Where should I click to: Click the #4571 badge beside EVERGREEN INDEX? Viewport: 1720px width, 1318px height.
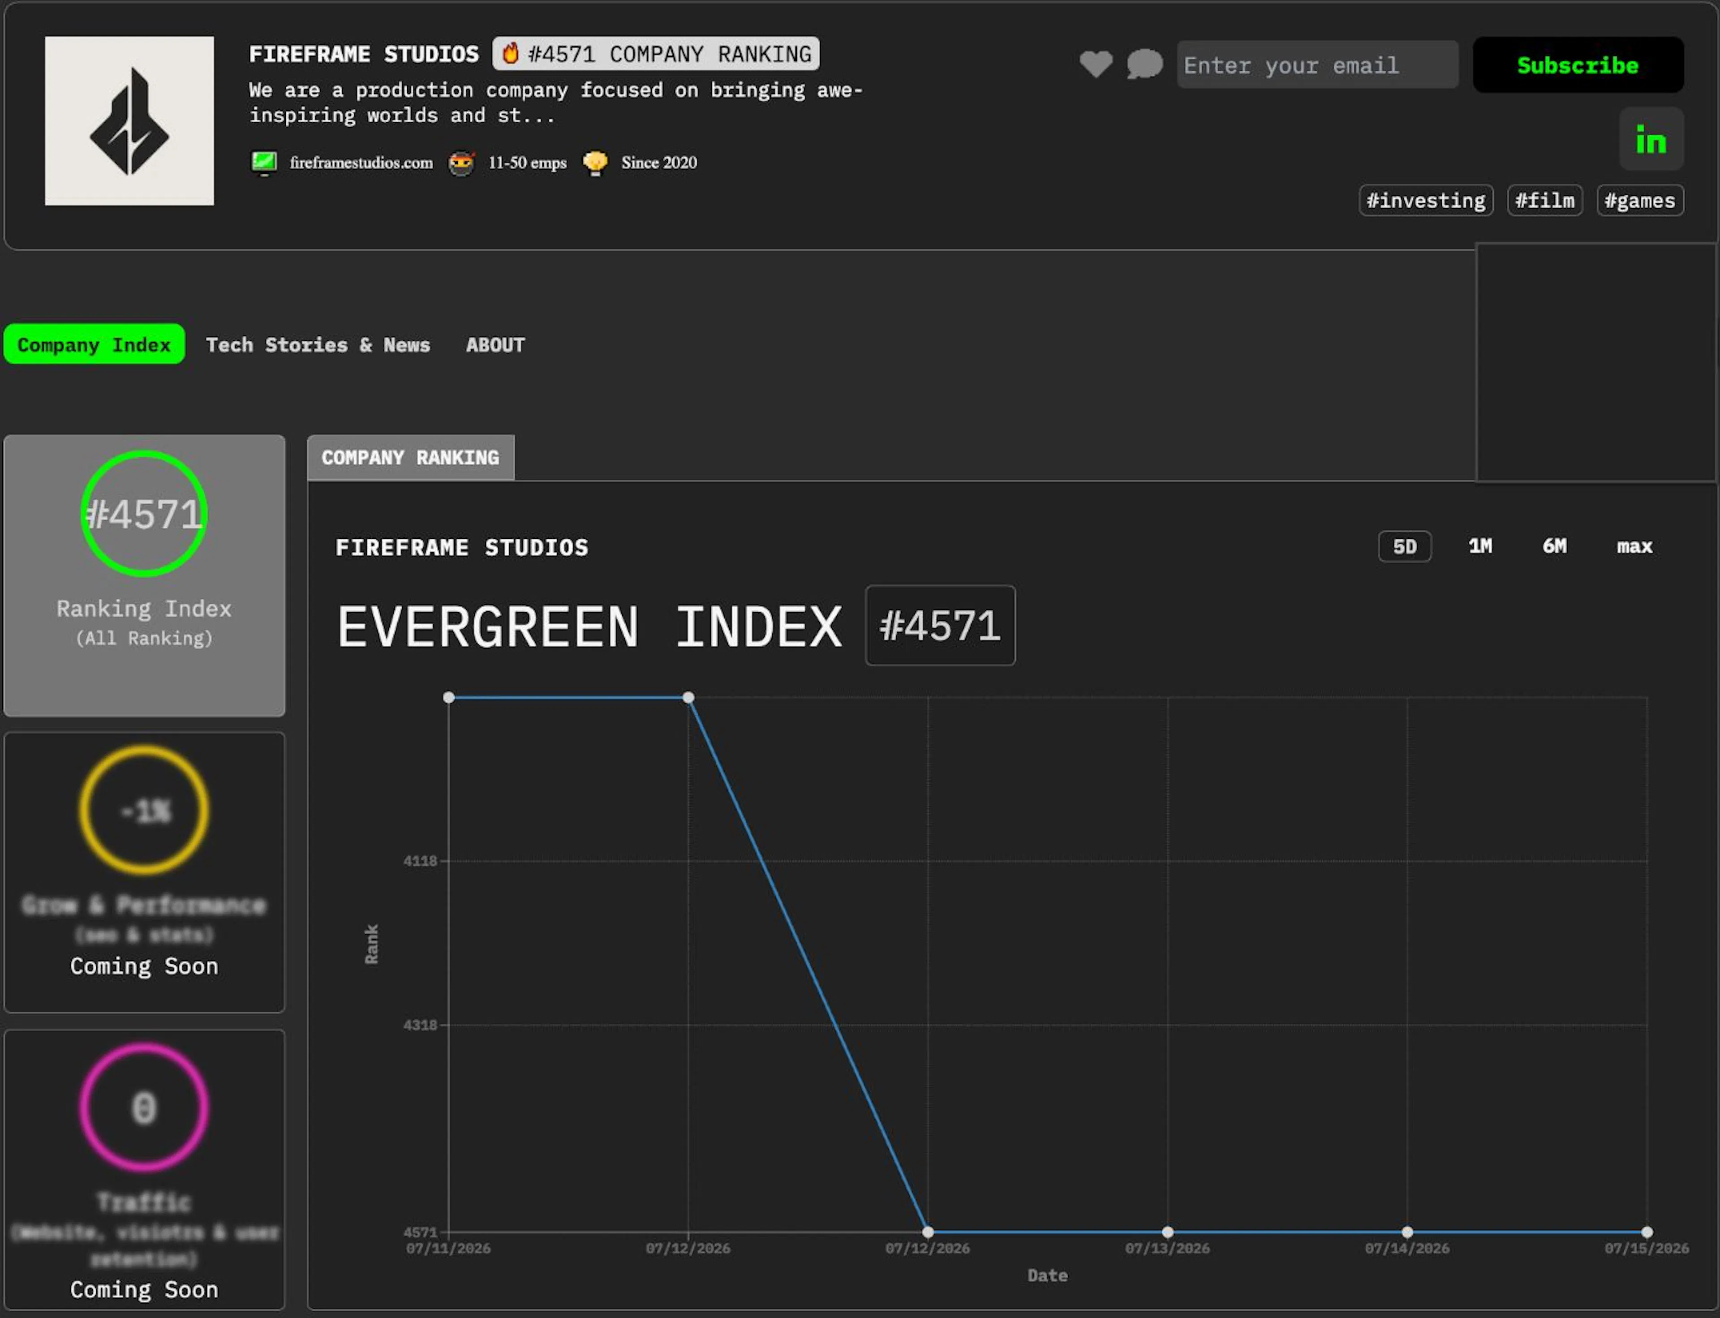940,626
